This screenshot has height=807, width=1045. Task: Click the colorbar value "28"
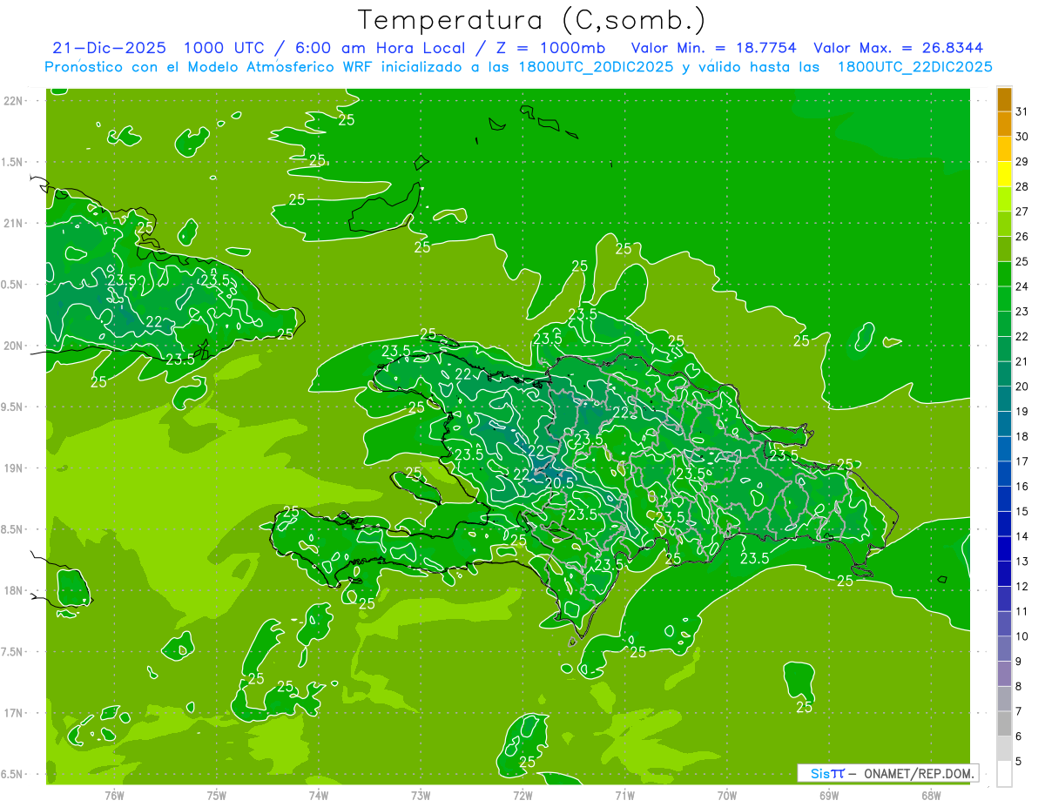click(x=1022, y=186)
